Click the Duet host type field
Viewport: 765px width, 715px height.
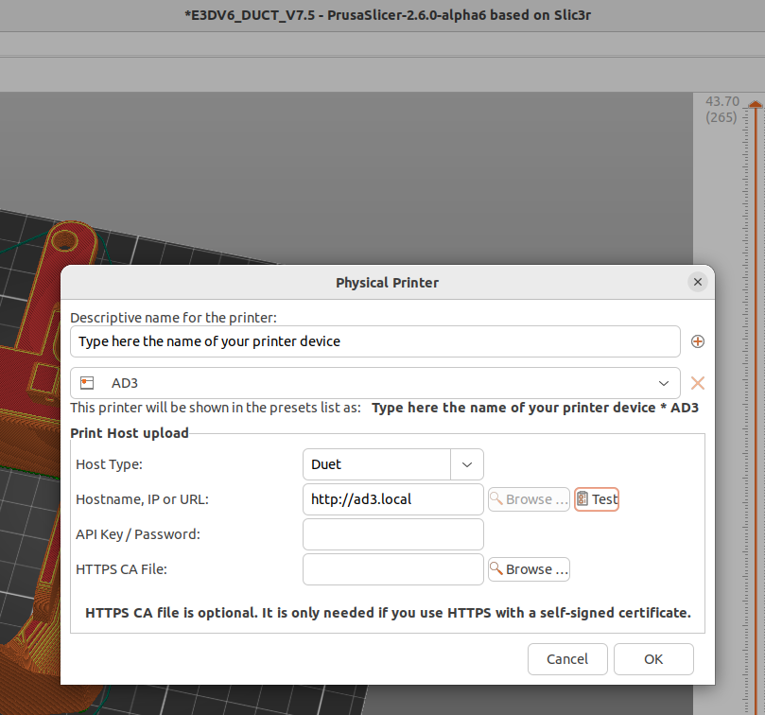[x=376, y=464]
